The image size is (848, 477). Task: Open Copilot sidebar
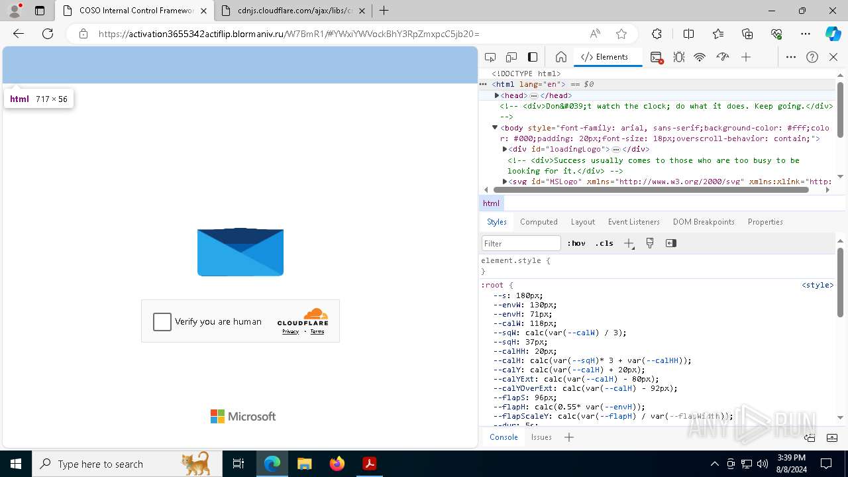pos(833,34)
